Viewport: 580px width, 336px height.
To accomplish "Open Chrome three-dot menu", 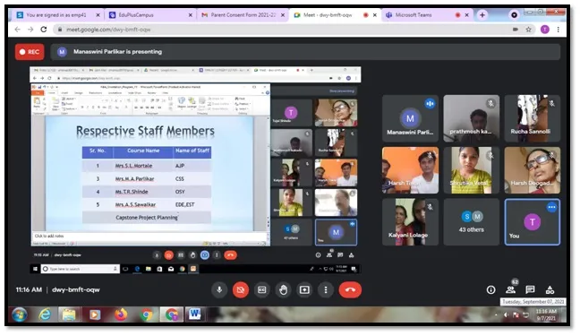I will pyautogui.click(x=558, y=30).
